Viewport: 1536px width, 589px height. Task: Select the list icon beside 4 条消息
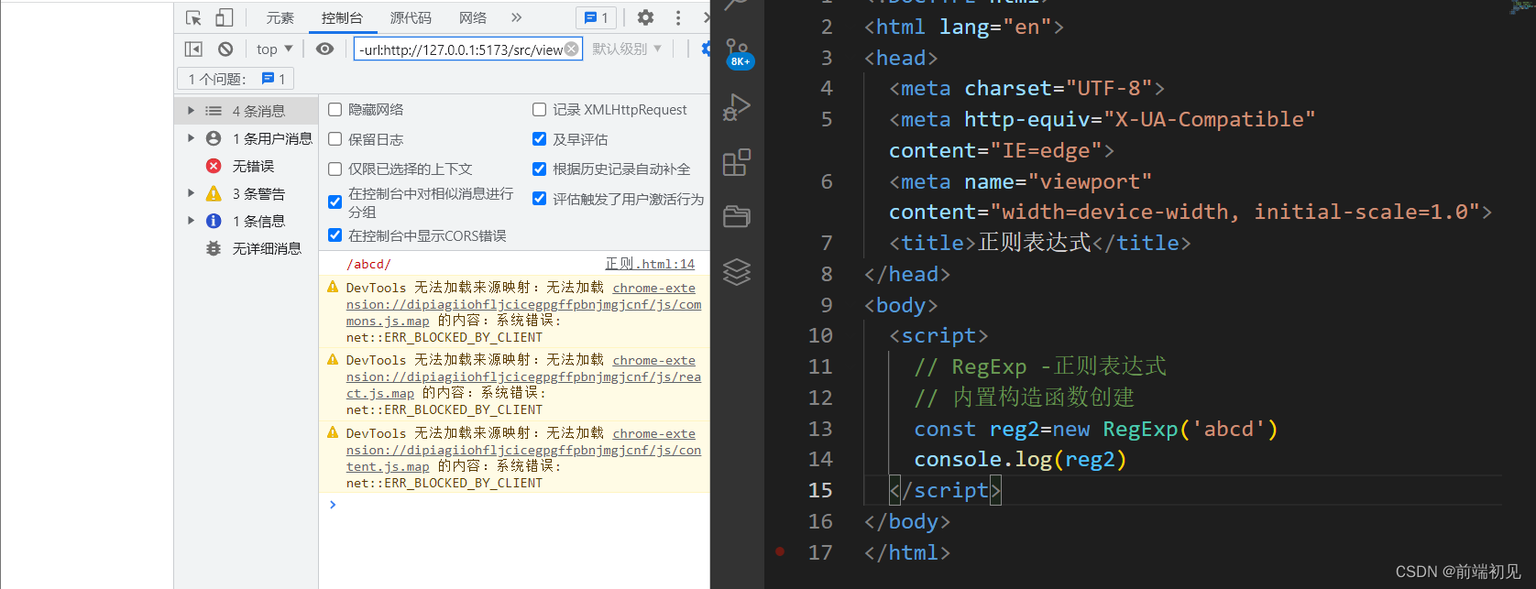point(214,111)
